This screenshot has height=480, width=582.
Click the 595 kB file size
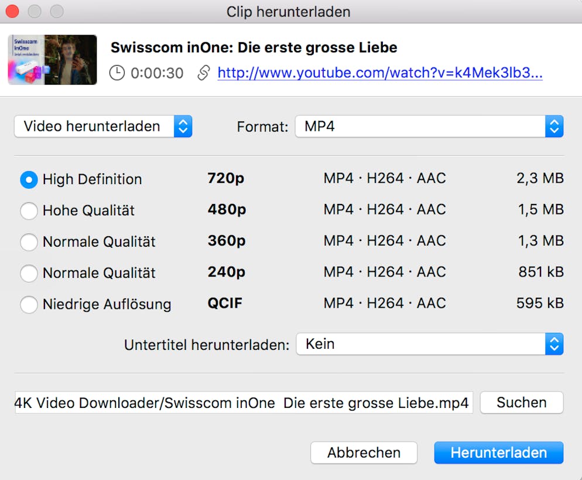pos(540,303)
